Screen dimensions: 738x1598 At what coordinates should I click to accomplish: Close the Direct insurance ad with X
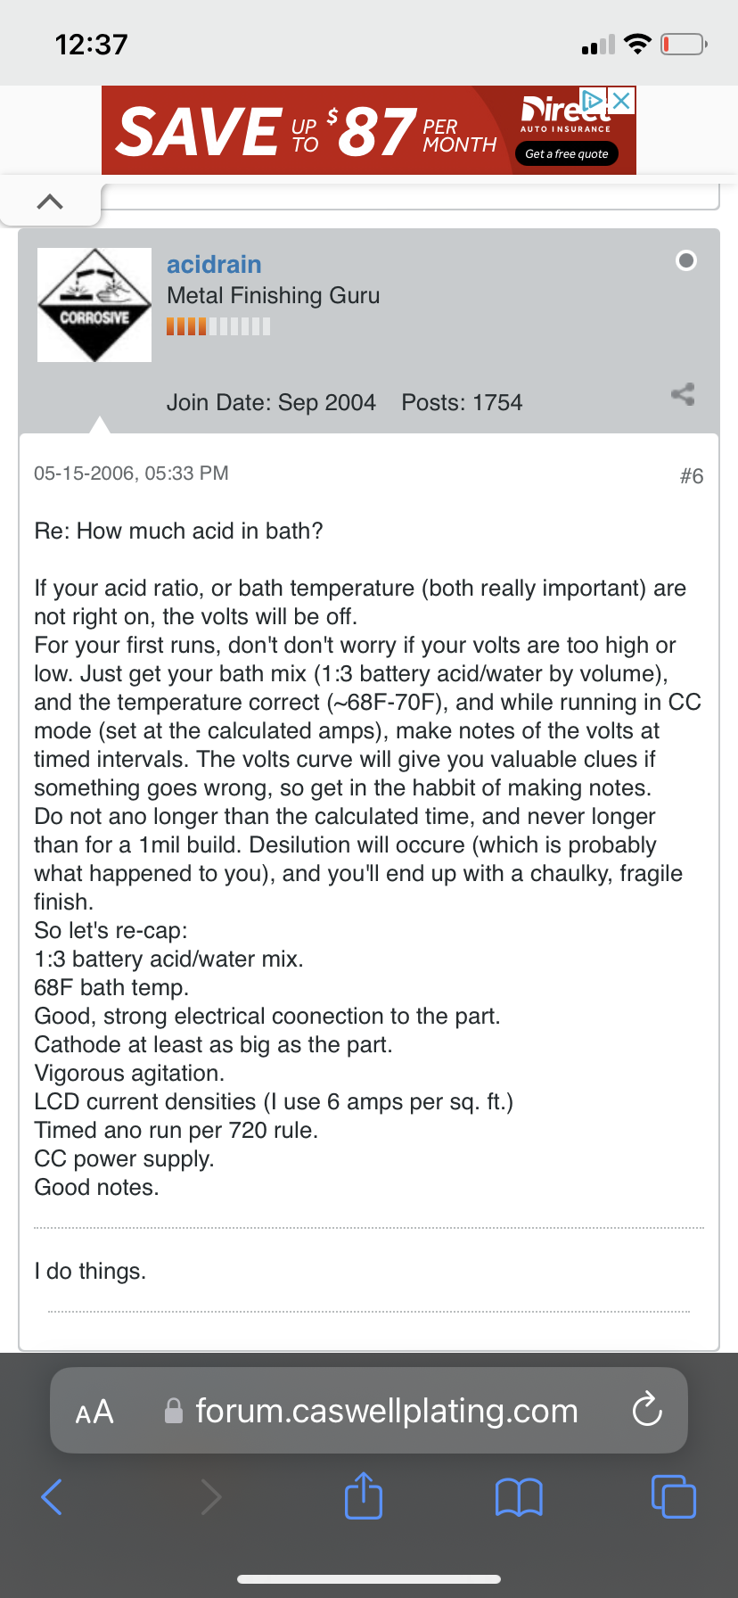[621, 101]
